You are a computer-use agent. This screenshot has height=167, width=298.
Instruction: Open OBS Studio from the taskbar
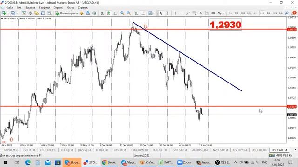[x=223, y=162]
